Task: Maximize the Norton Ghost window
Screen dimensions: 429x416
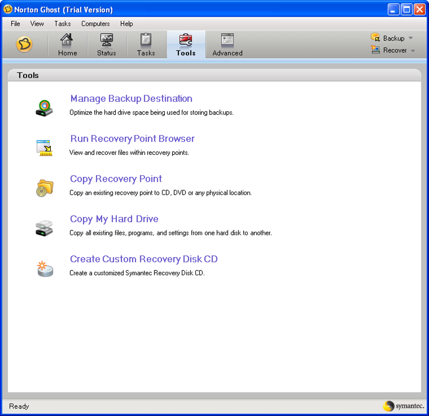Action: [x=407, y=10]
